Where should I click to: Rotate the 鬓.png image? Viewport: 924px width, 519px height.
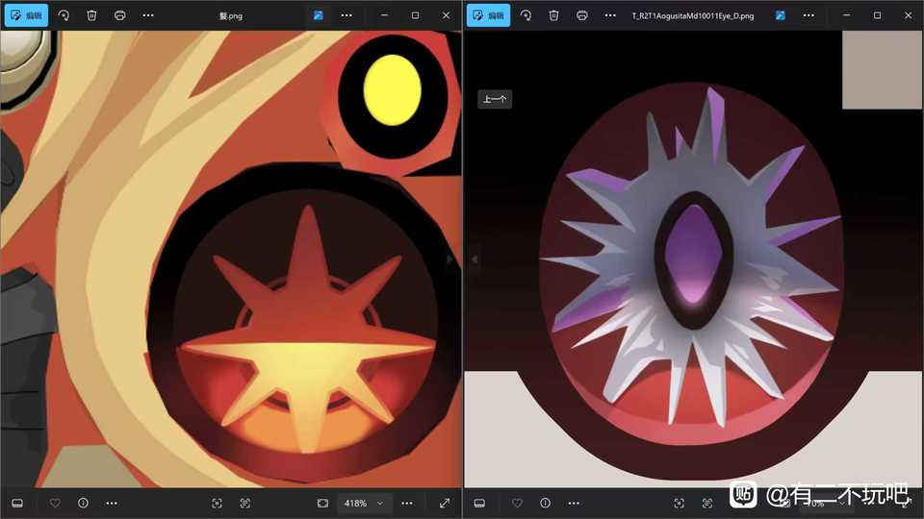[x=64, y=15]
